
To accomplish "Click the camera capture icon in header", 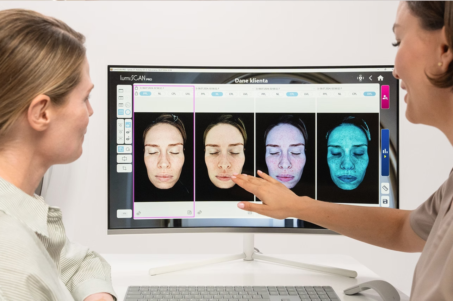I will [360, 78].
